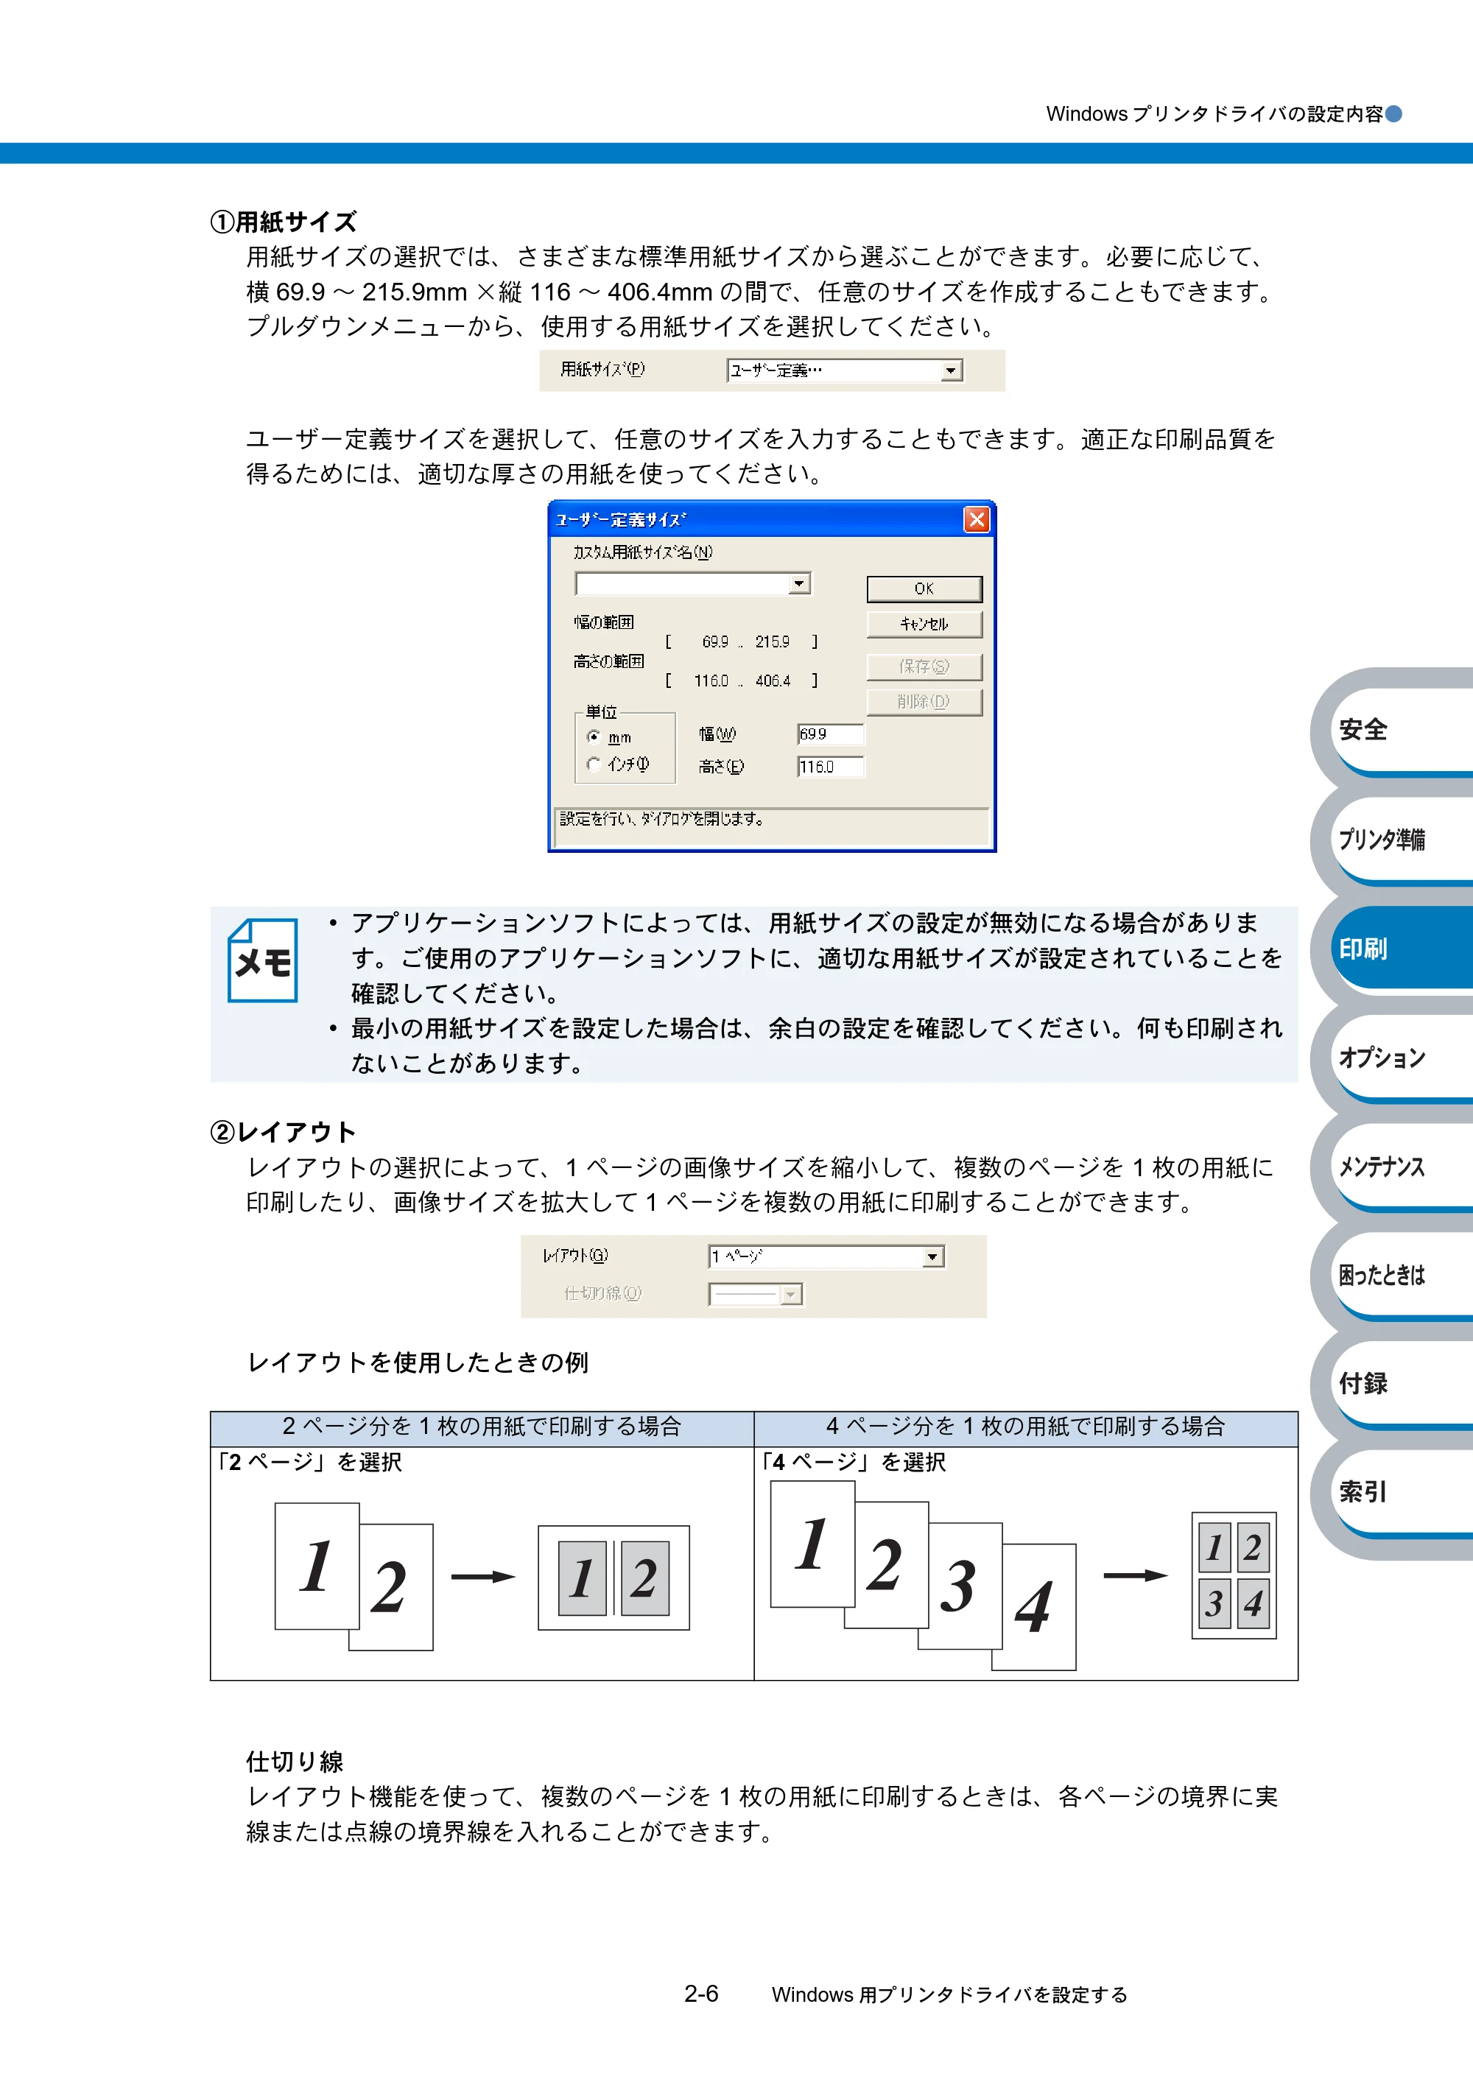Screen dimensions: 1473x2085
Task: Go to the 困ったときは side tab
Action: coord(1402,1275)
